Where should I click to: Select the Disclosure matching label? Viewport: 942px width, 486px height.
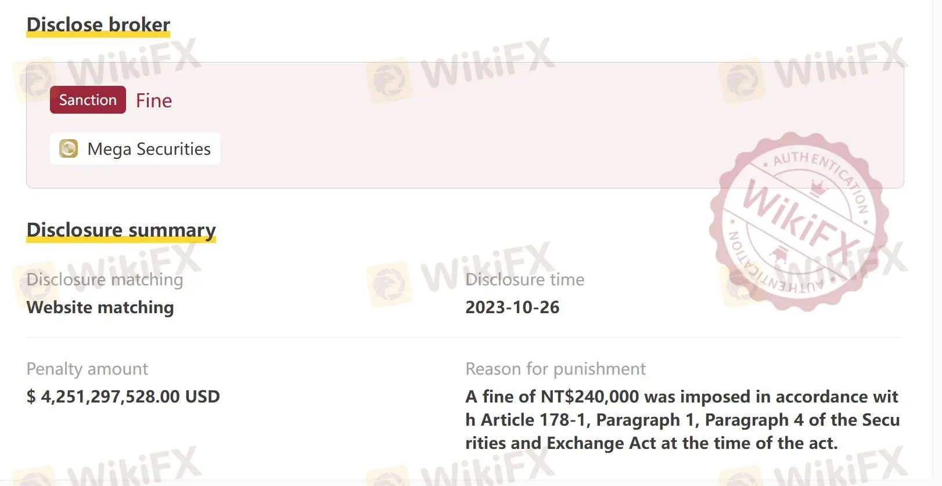click(x=105, y=280)
